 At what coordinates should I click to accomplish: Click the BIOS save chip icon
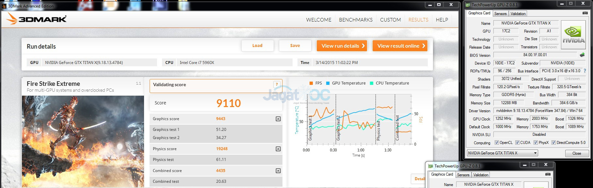point(582,55)
